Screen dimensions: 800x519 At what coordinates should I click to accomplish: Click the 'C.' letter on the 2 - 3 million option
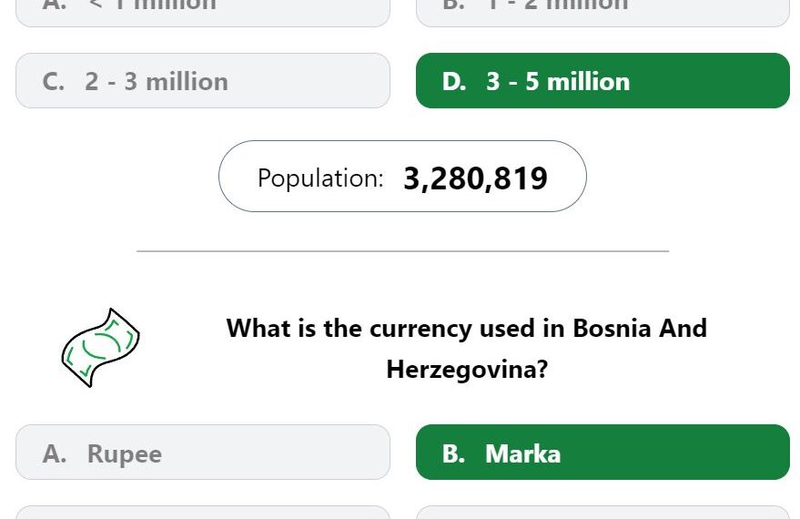pyautogui.click(x=54, y=82)
